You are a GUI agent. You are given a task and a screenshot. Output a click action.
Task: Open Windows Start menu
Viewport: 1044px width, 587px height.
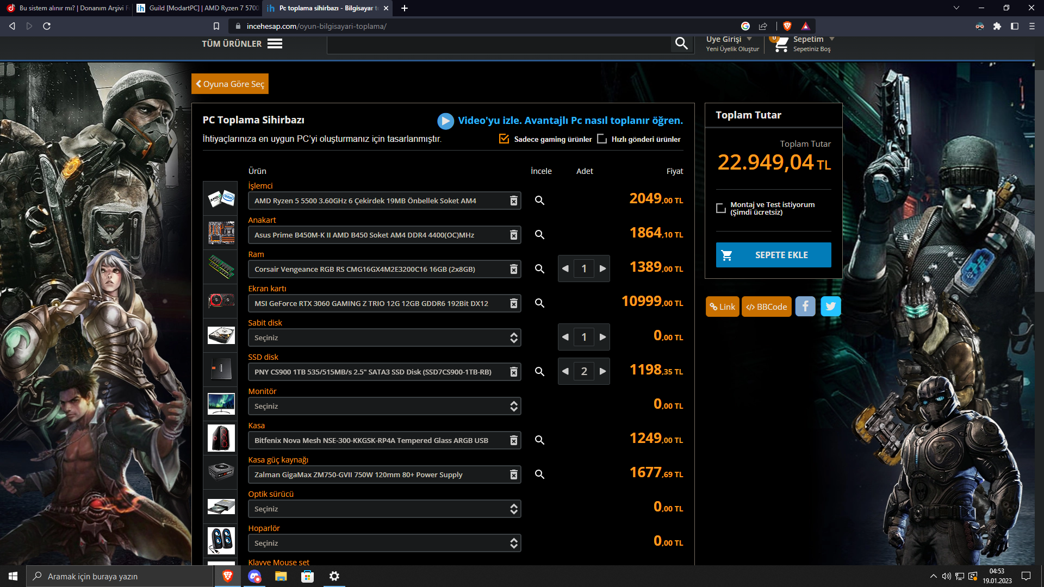click(x=13, y=576)
